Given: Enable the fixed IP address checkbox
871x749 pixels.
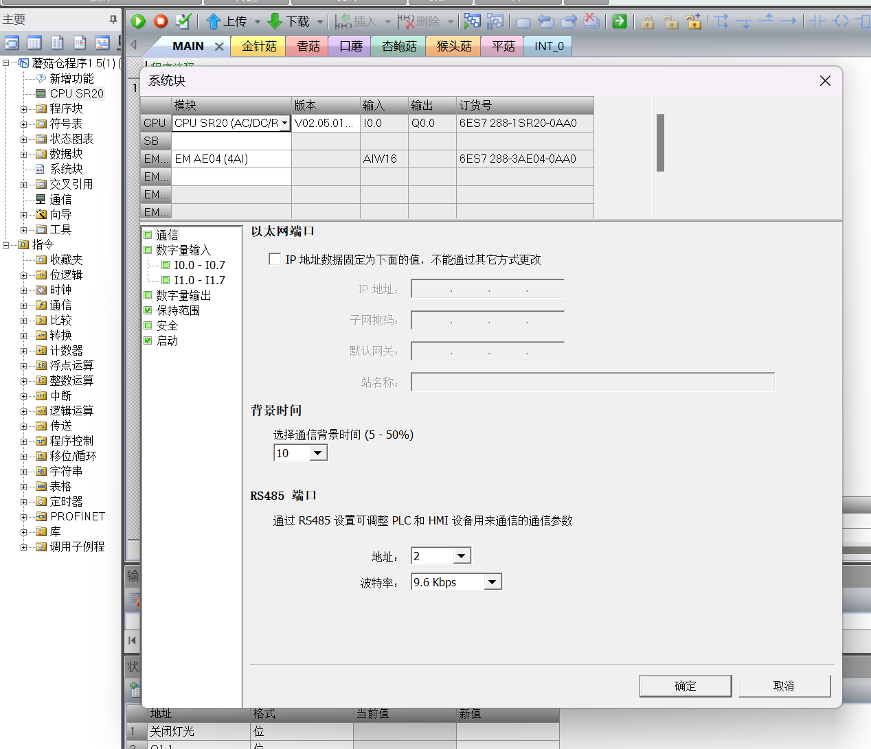Looking at the screenshot, I should [275, 259].
